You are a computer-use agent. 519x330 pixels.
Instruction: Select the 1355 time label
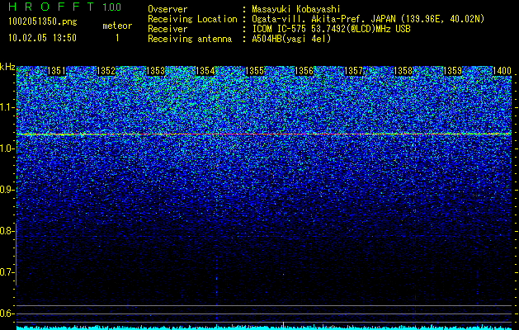[x=254, y=71]
